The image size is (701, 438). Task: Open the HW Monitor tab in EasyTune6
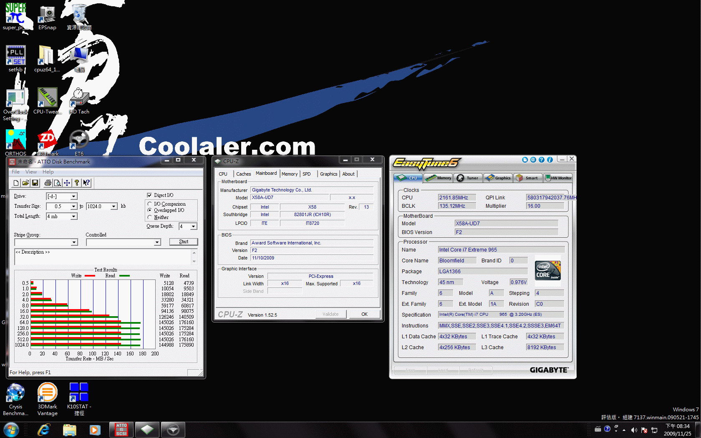[x=558, y=178]
